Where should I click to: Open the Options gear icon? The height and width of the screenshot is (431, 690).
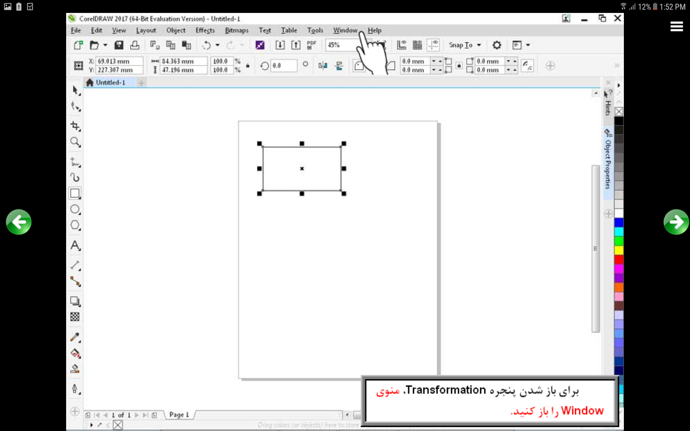[x=497, y=45]
